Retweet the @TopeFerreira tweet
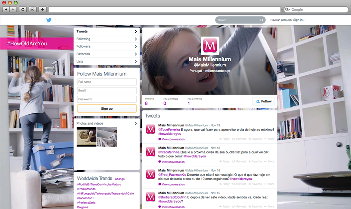This screenshot has height=209, width=351. pos(239,139)
